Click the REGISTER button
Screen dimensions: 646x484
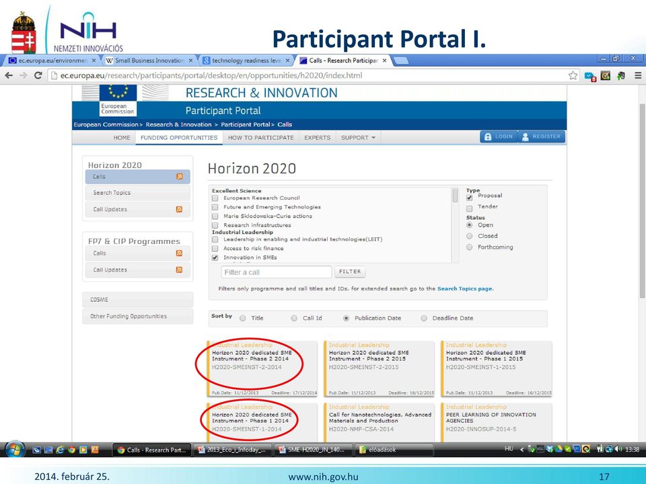point(541,136)
